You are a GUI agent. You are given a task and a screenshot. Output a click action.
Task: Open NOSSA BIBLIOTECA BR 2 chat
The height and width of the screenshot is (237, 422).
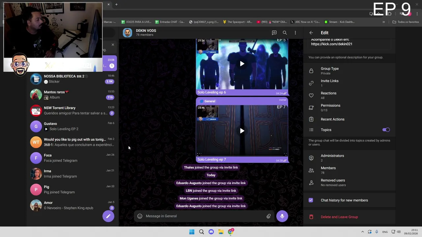click(73, 79)
